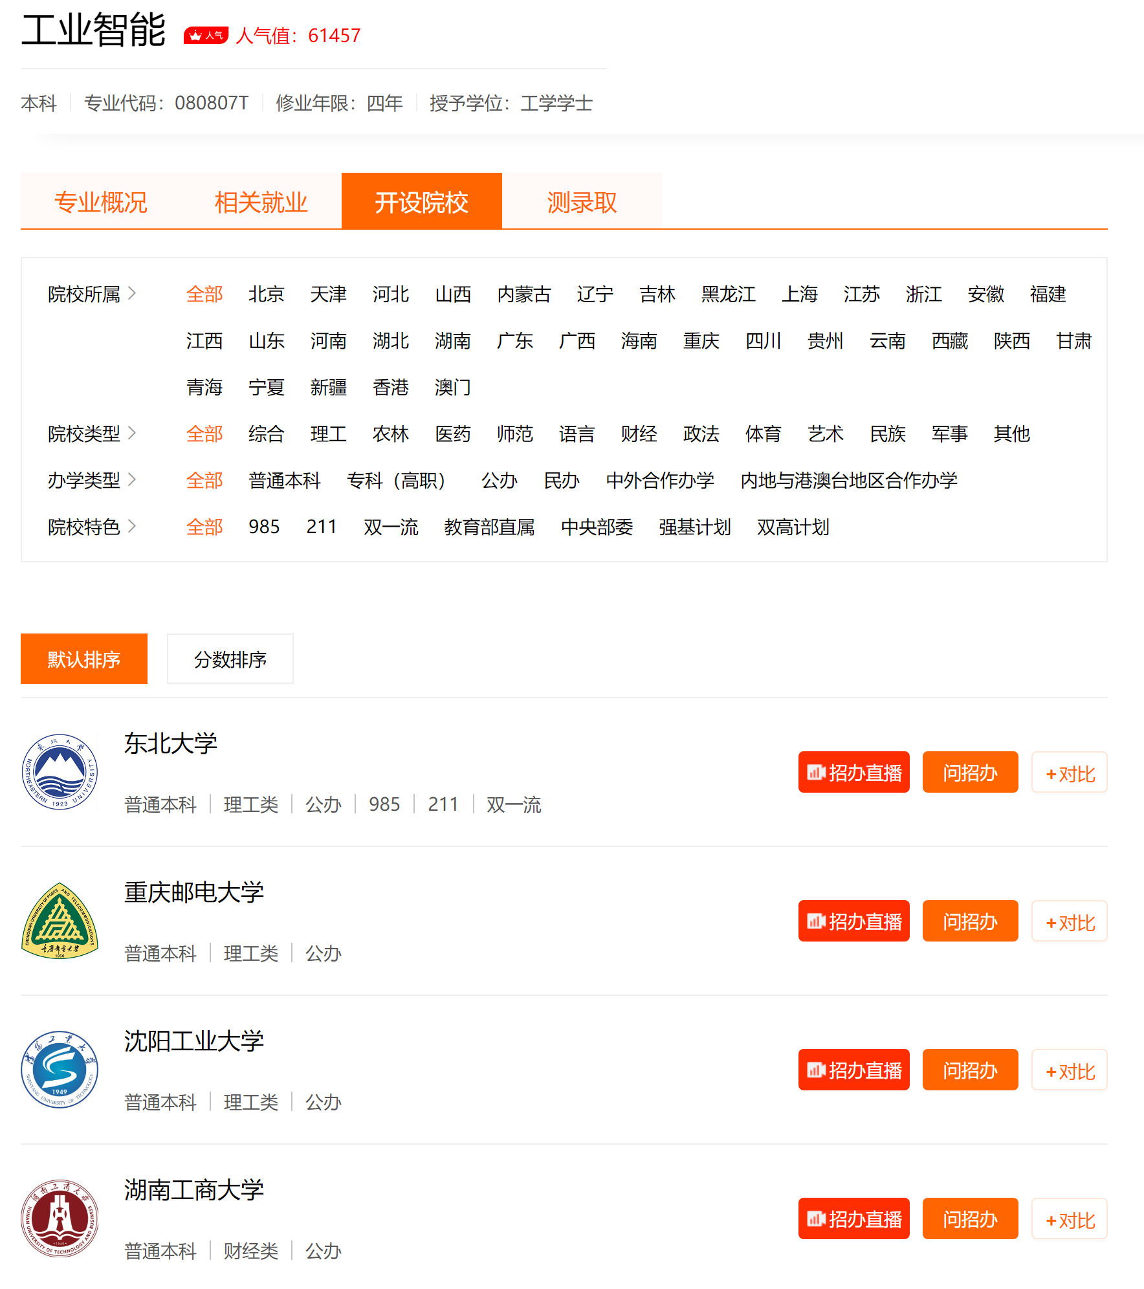
Task: Add 重庆邮电大学 to 对比
Action: [1070, 921]
